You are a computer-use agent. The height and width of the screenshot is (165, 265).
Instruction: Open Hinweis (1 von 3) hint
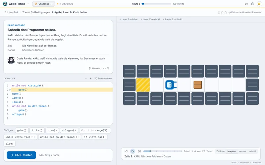pyautogui.click(x=99, y=68)
